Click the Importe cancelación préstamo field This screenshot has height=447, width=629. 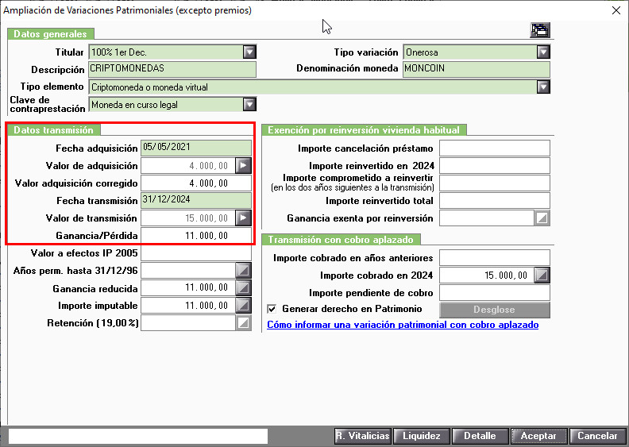click(x=495, y=148)
